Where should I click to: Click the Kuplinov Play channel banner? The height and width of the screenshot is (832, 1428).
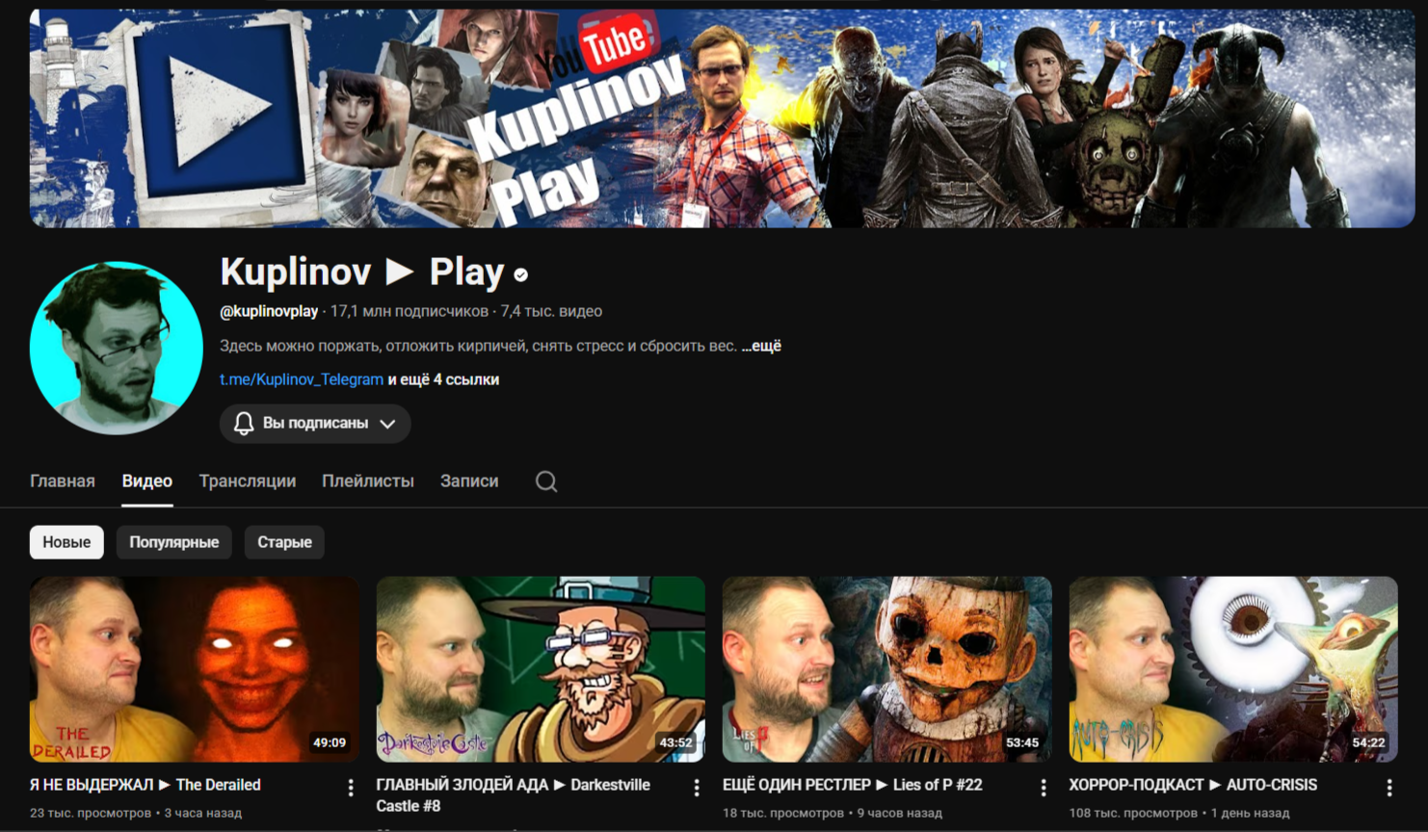[723, 118]
